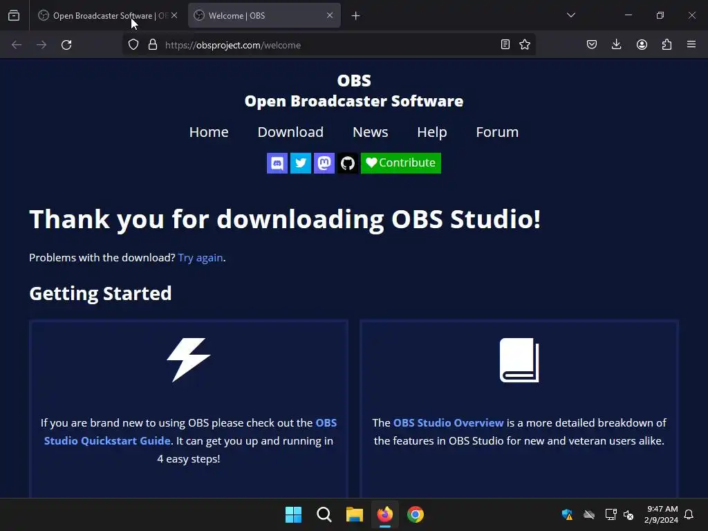Open the Download nav link
Image resolution: width=708 pixels, height=531 pixels.
point(290,132)
